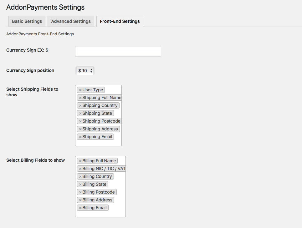Switch to the Basic Settings tab
This screenshot has width=302, height=228.
click(27, 21)
